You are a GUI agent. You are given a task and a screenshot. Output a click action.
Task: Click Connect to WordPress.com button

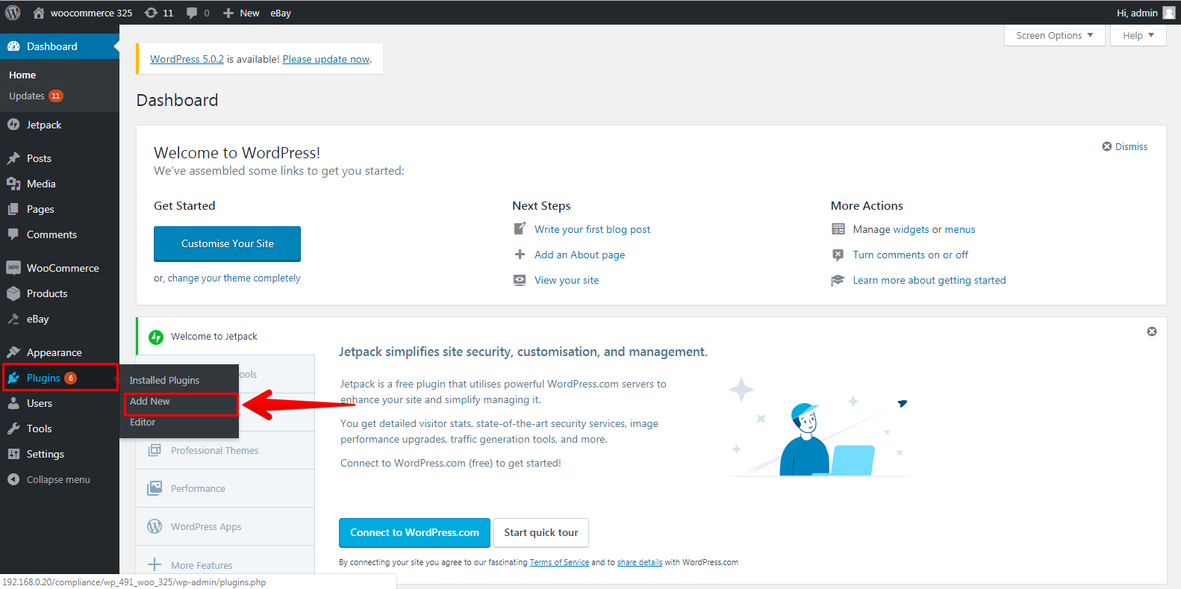414,532
